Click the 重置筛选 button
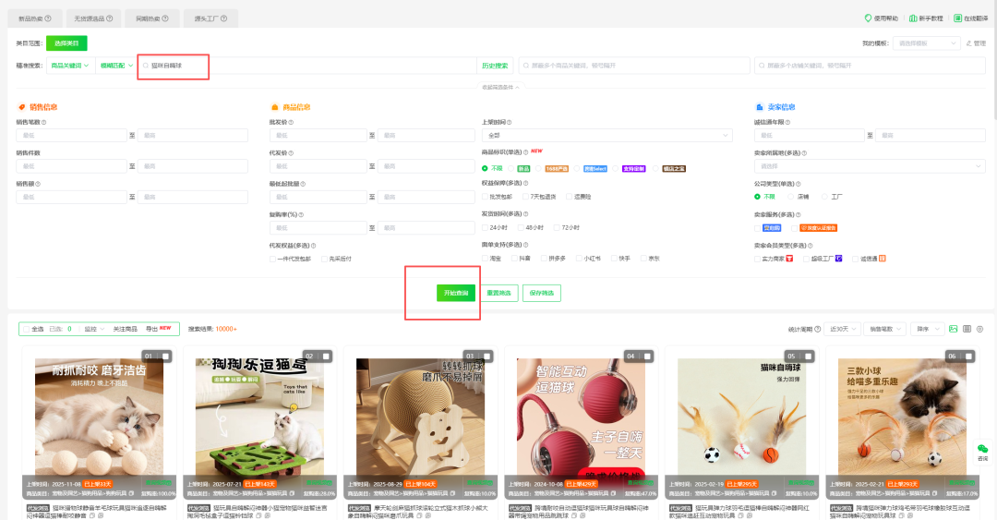 498,293
